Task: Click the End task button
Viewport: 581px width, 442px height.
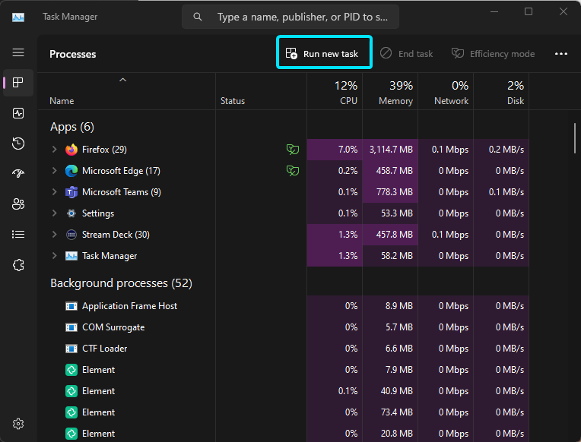Action: (407, 54)
